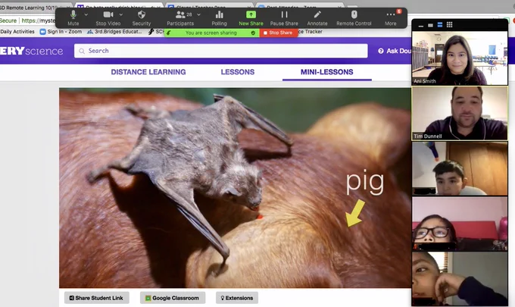The height and width of the screenshot is (307, 515).
Task: Hide video panel with minimize strip icon
Action: coord(421,25)
